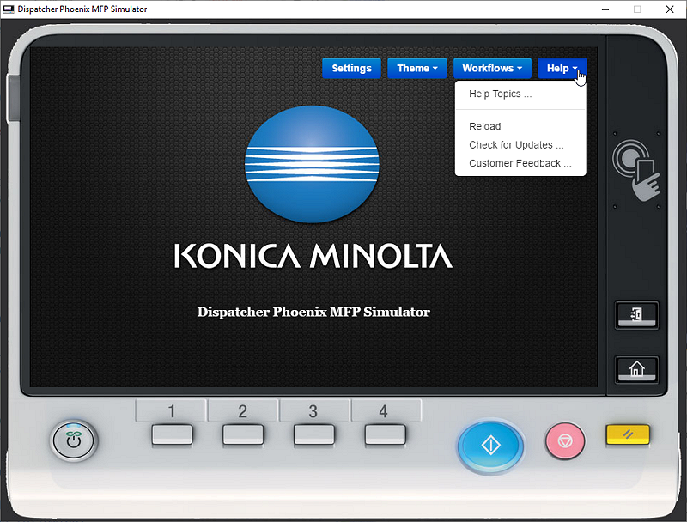Click the 'Dispatcher Phoenix MFP Simulator' caption on screen
This screenshot has width=687, height=522.
tap(313, 312)
